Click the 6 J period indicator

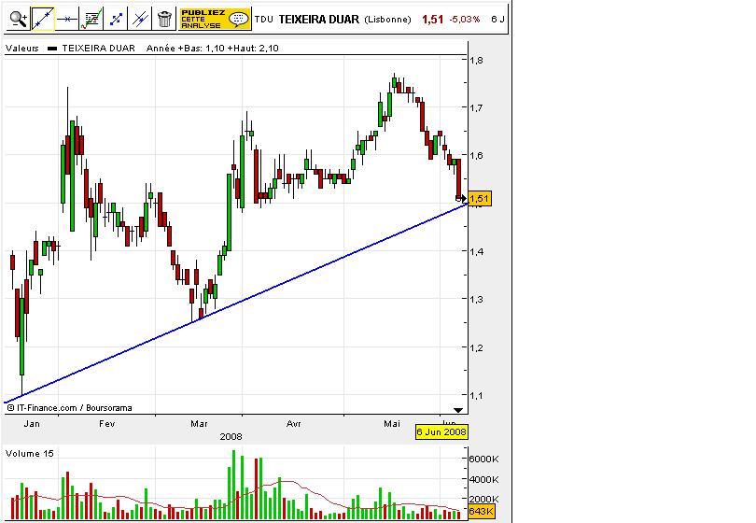click(497, 20)
